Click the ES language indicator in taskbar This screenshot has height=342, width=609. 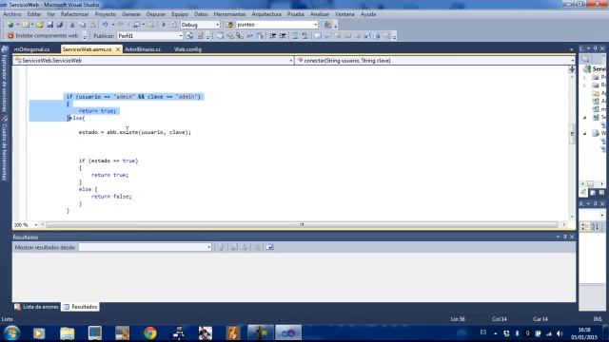[483, 332]
